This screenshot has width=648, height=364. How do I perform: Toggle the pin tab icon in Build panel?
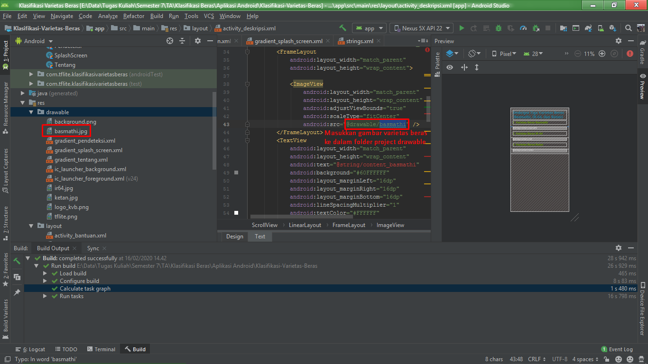[x=17, y=292]
